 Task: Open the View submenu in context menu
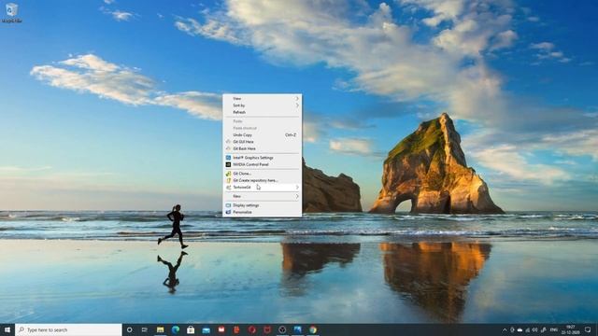262,98
